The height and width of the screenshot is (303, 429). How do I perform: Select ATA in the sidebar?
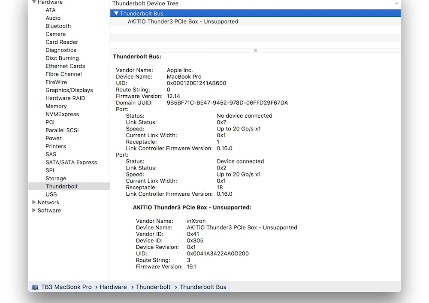51,10
